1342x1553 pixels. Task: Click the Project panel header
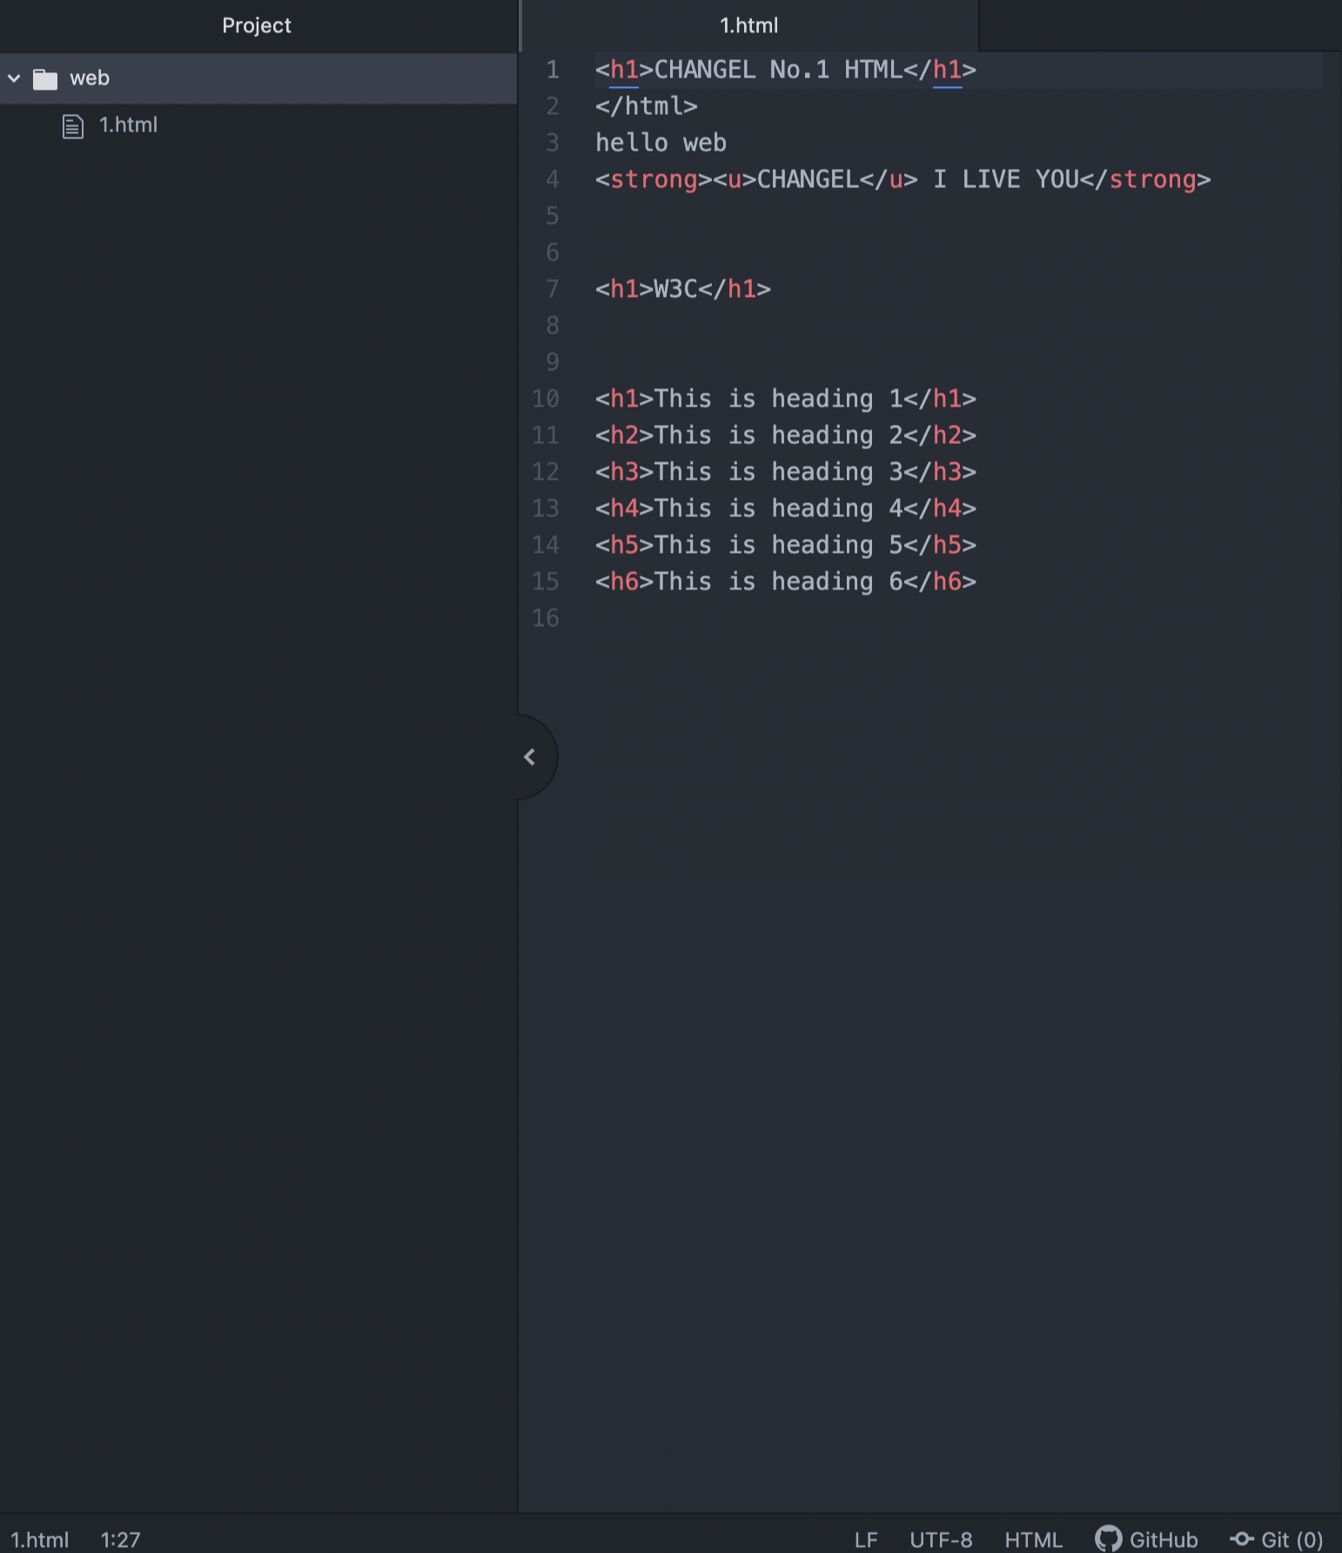click(x=257, y=25)
